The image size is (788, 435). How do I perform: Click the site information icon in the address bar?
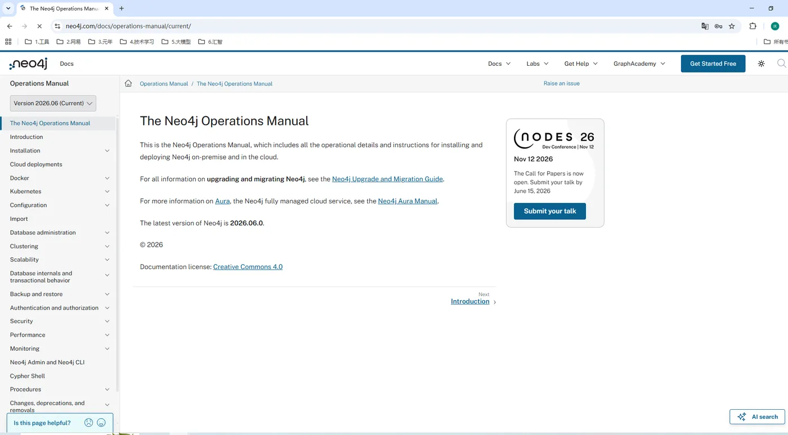coord(57,26)
